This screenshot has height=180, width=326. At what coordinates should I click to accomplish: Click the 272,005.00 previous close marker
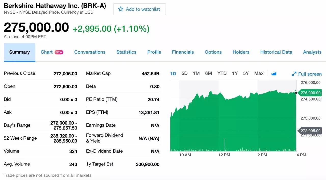(x=310, y=131)
